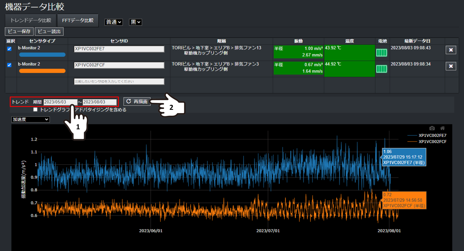This screenshot has width=464, height=251.
Task: Click hierarchy text for 排気ファン3
Action: (x=215, y=67)
